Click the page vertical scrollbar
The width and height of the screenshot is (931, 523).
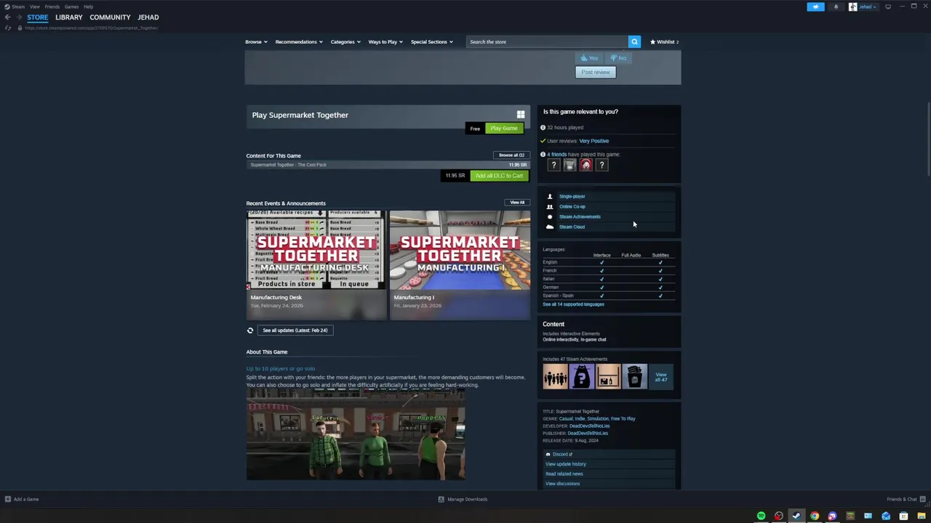928,138
